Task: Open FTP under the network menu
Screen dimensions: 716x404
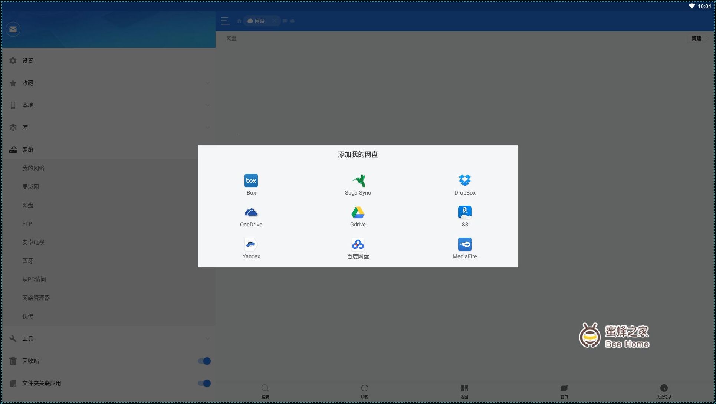Action: click(x=27, y=224)
